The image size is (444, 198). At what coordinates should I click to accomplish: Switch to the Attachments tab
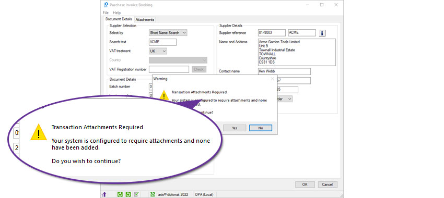pos(145,19)
